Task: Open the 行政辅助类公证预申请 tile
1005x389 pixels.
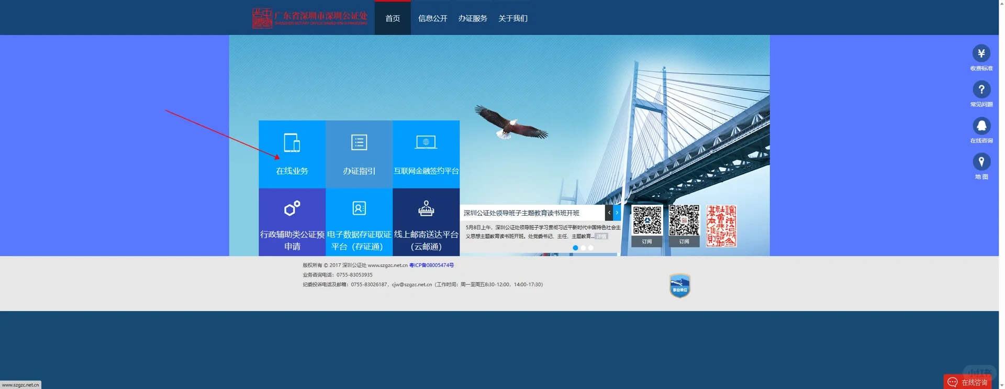Action: pos(292,223)
